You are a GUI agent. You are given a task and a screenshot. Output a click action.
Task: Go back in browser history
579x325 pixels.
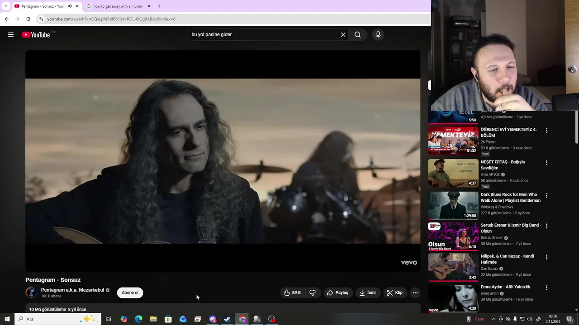pos(6,19)
